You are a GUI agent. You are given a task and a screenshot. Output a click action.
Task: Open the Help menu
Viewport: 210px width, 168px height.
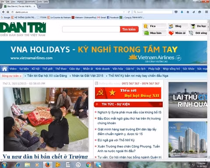pos(46,2)
